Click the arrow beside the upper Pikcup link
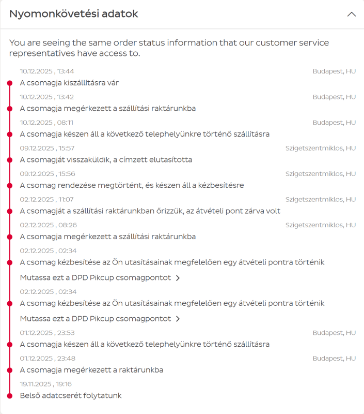The height and width of the screenshot is (414, 364). pos(178,278)
